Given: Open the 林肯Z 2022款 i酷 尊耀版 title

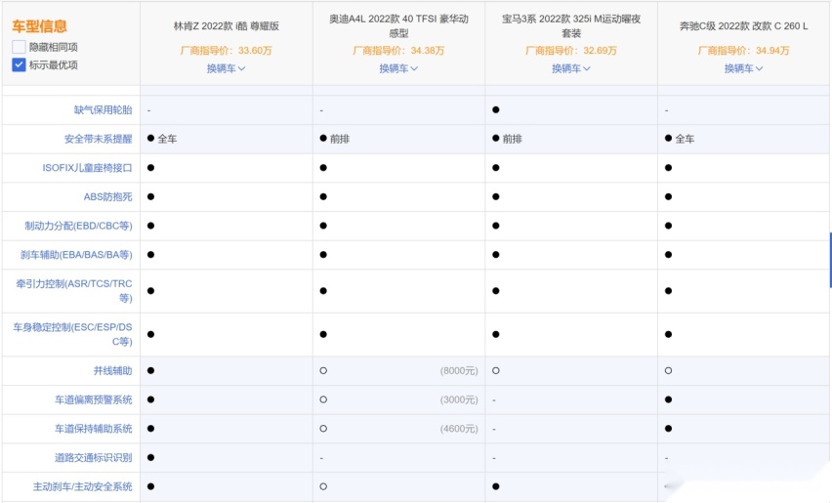Looking at the screenshot, I should pos(226,26).
